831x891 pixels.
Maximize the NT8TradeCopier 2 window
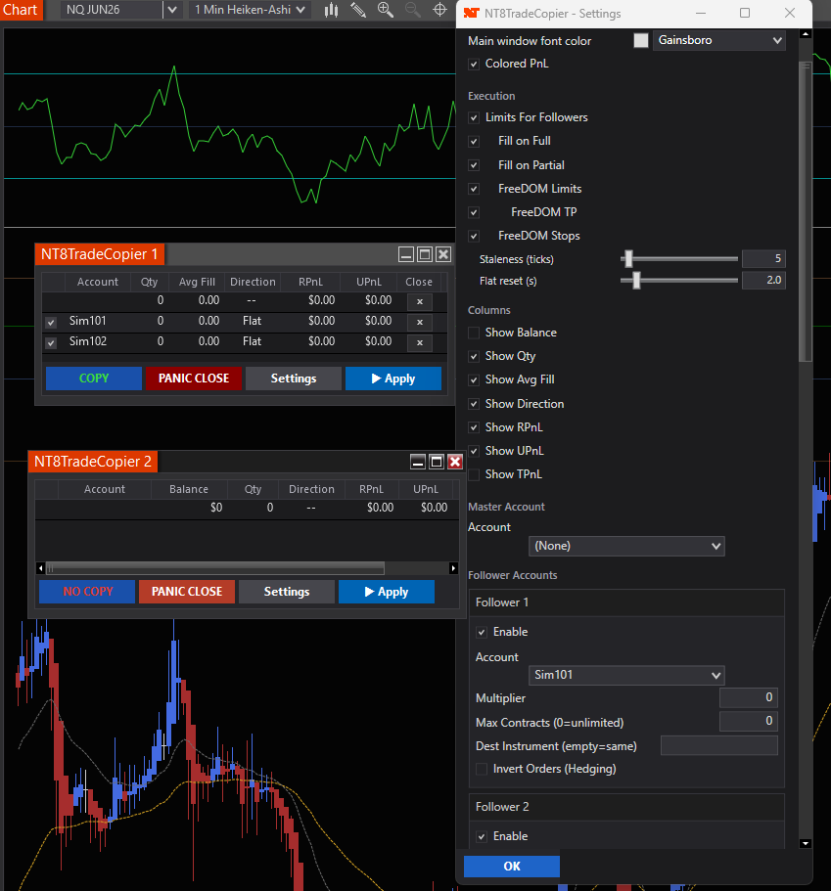[437, 462]
